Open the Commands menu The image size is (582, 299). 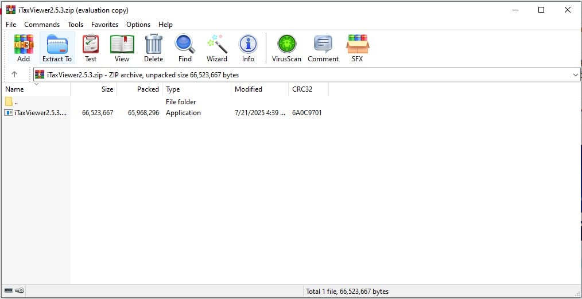pos(42,25)
